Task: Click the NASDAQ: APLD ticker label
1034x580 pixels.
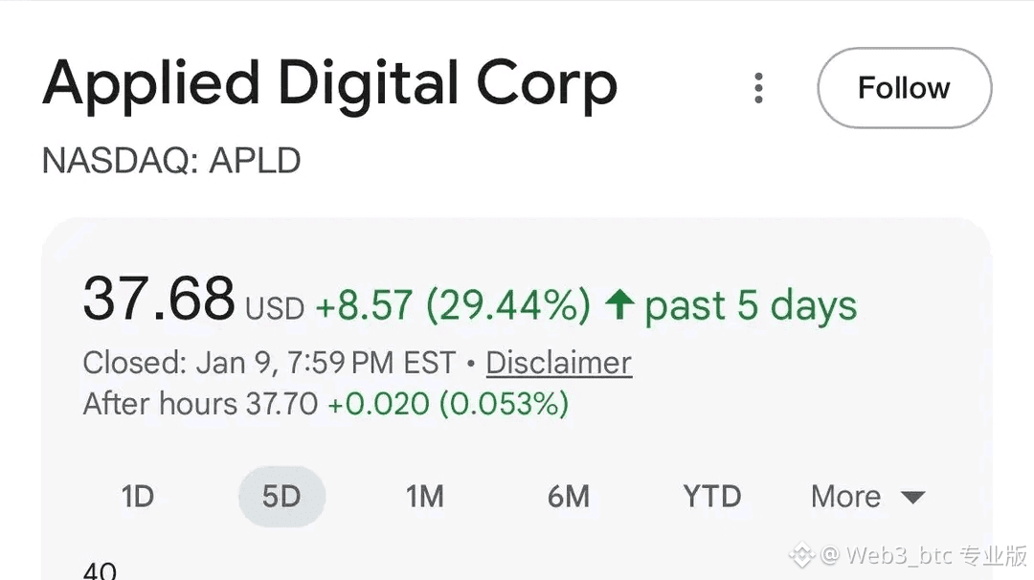Action: [x=171, y=160]
